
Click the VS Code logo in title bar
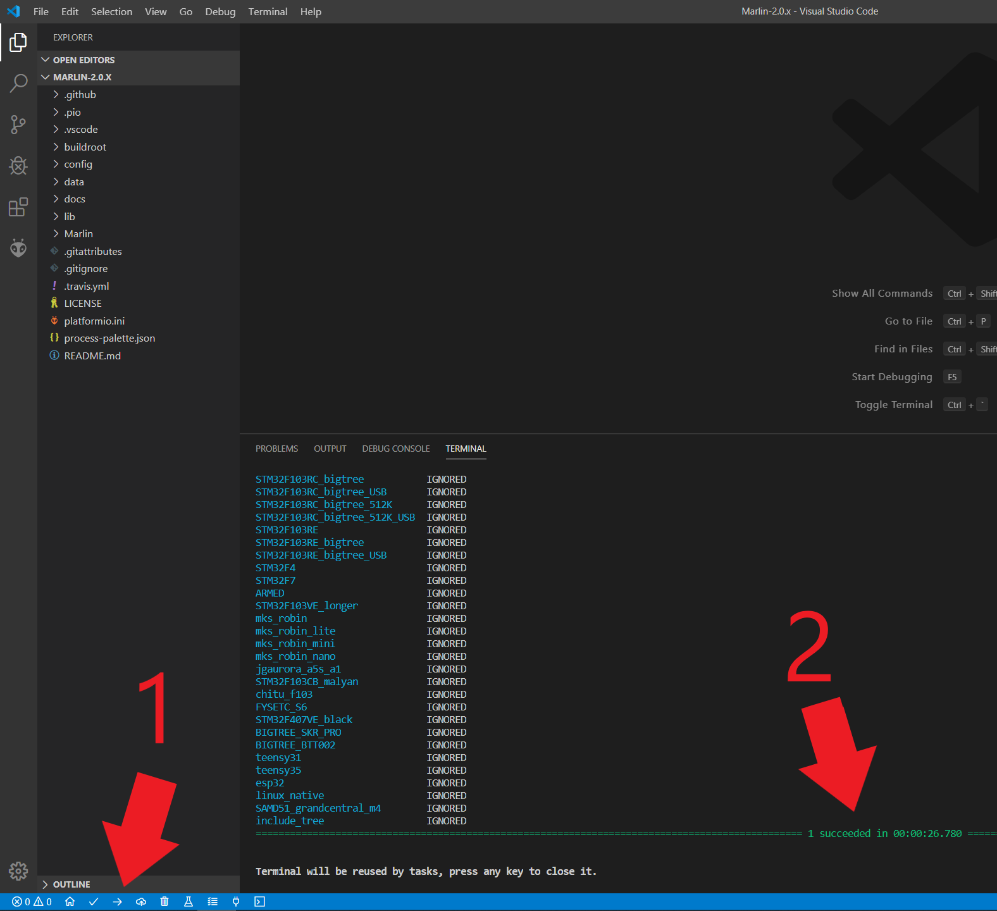coord(13,11)
